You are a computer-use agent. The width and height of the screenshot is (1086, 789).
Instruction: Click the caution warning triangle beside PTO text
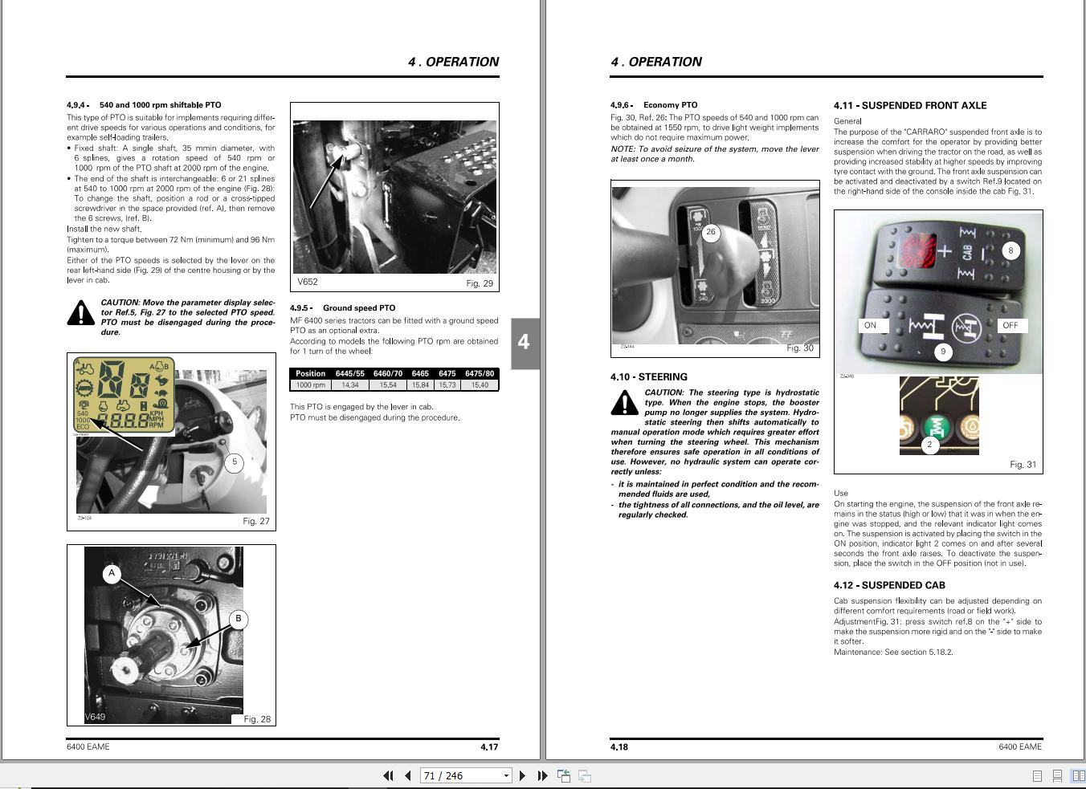[x=81, y=313]
